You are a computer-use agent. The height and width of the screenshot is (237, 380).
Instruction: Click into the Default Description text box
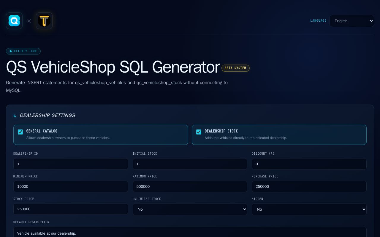pyautogui.click(x=190, y=232)
